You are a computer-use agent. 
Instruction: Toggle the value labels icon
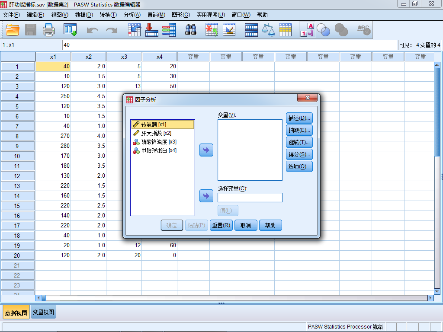[x=308, y=30]
